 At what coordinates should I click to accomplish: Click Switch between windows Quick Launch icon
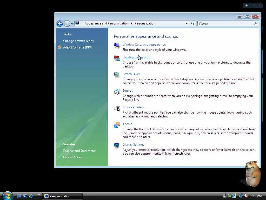click(25, 196)
